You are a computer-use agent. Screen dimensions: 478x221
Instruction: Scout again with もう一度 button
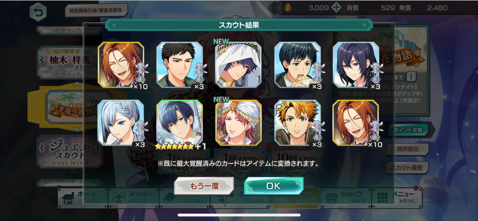(x=204, y=186)
